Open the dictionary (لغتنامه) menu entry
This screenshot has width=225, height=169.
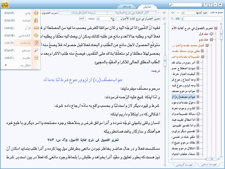20,20
